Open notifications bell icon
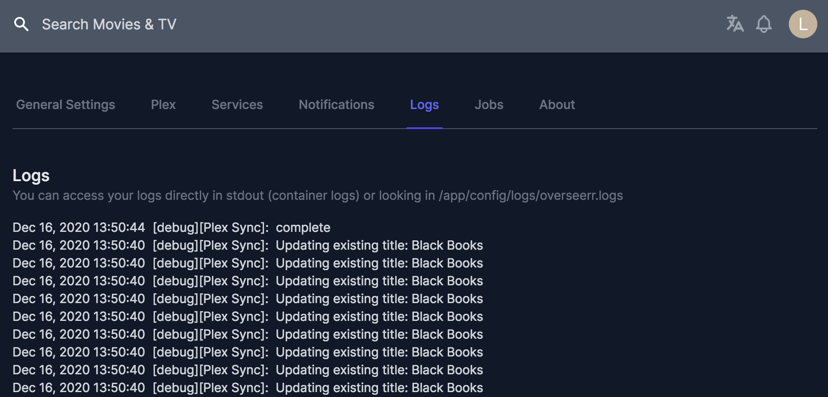The height and width of the screenshot is (397, 828). coord(764,24)
